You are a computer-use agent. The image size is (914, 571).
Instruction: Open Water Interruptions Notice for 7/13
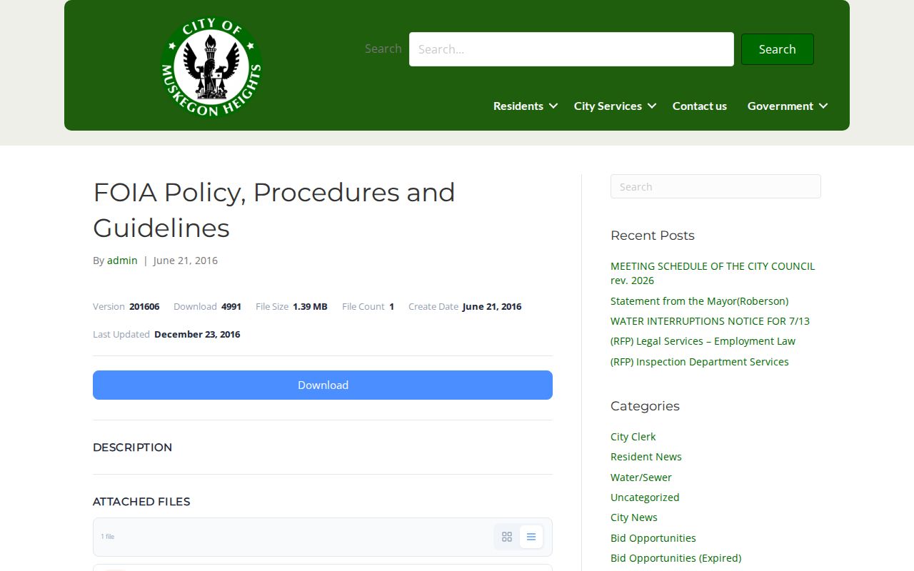(x=710, y=321)
